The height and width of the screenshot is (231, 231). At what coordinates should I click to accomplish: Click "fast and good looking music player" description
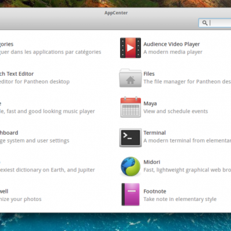pyautogui.click(x=51, y=111)
